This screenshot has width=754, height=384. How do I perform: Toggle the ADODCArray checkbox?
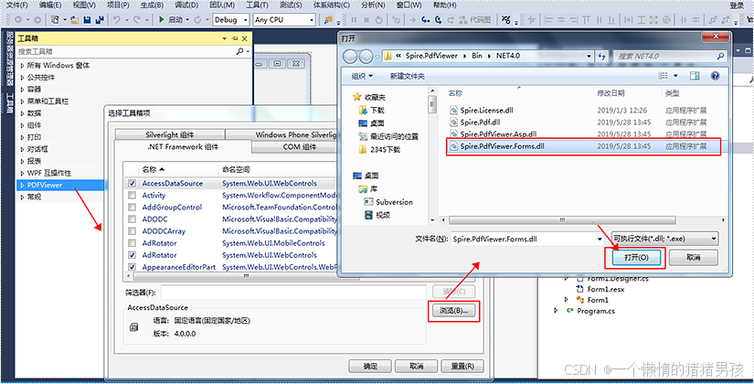(x=132, y=231)
